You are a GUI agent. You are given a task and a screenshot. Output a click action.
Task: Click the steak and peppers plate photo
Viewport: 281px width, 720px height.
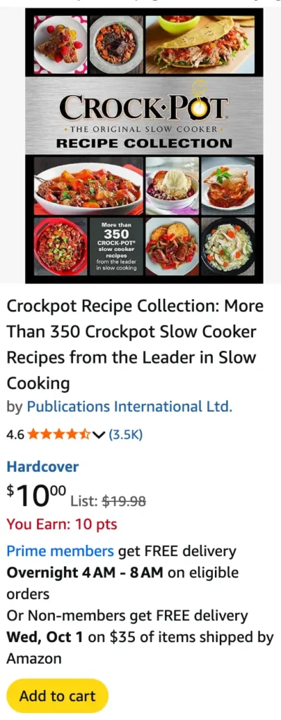click(x=172, y=246)
